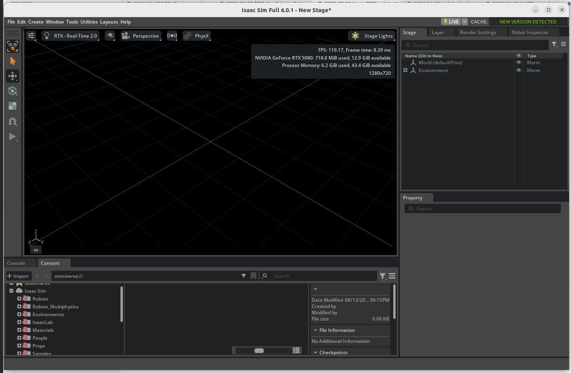Open the Stage panel options menu icon
571x373 pixels.
click(564, 44)
